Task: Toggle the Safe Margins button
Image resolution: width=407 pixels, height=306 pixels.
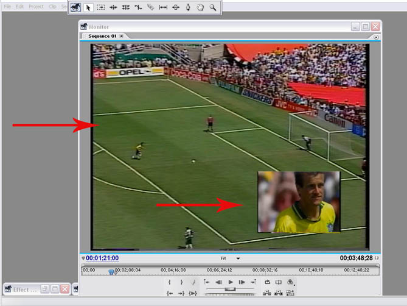Action: click(x=279, y=282)
